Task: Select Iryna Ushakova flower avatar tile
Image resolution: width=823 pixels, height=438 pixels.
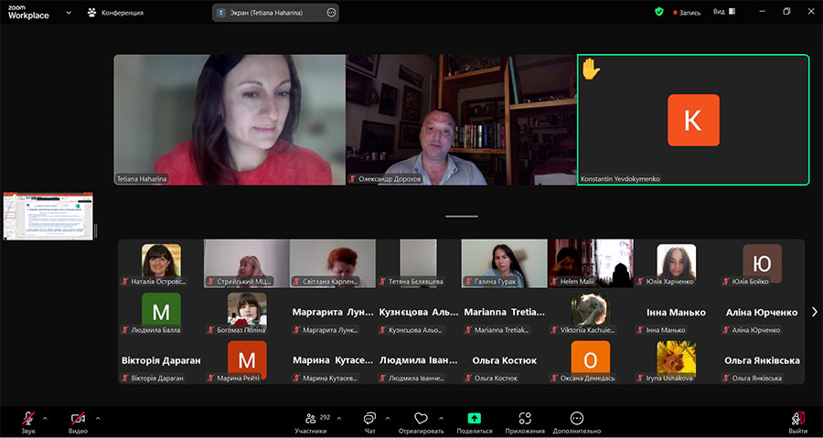Action: tap(677, 360)
